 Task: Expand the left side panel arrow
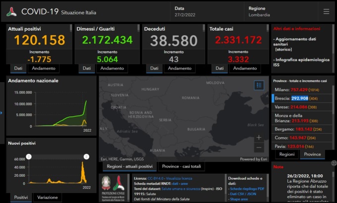[x=1, y=113]
